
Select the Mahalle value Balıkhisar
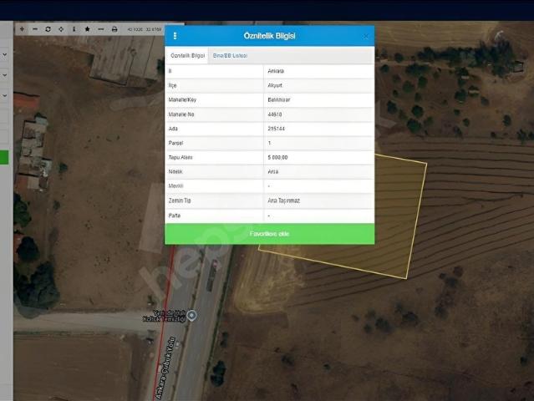(x=279, y=99)
